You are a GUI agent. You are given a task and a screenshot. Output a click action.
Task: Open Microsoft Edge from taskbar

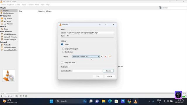pos(110,101)
